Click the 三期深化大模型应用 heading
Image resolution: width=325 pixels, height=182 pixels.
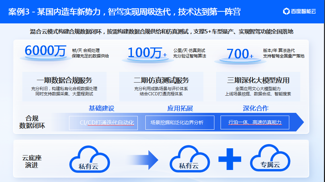258,80
